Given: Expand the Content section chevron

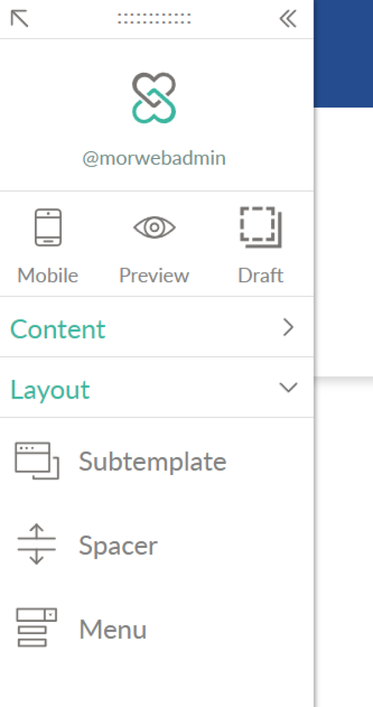Looking at the screenshot, I should point(288,327).
